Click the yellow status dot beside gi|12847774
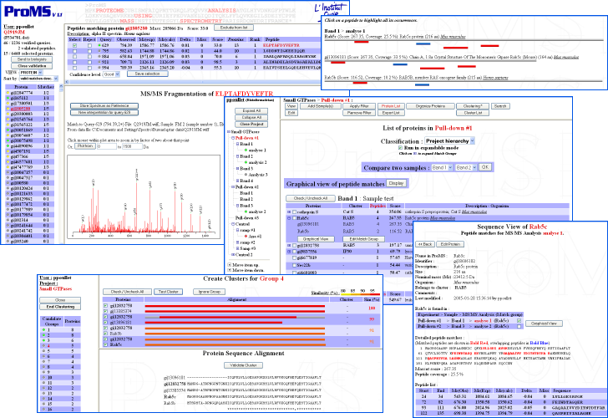The height and width of the screenshot is (418, 608). 8,93
